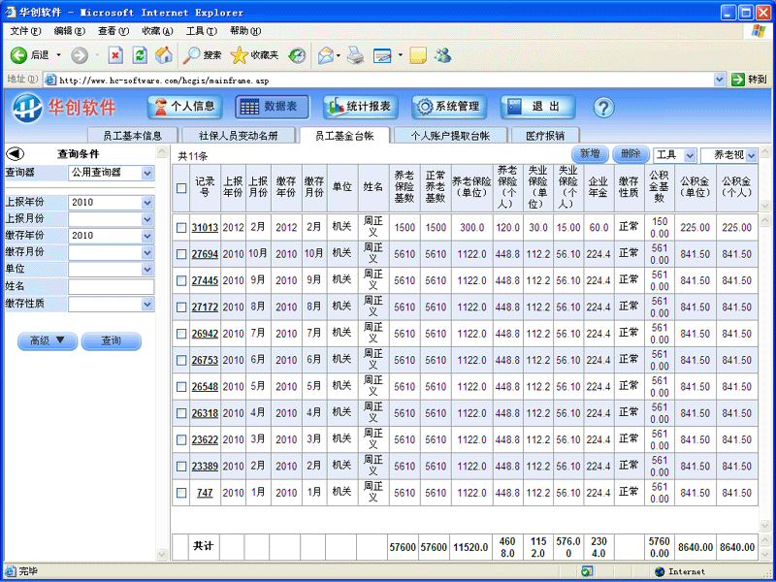Click the Print icon in toolbar
Viewport: 776px width, 582px height.
click(355, 55)
